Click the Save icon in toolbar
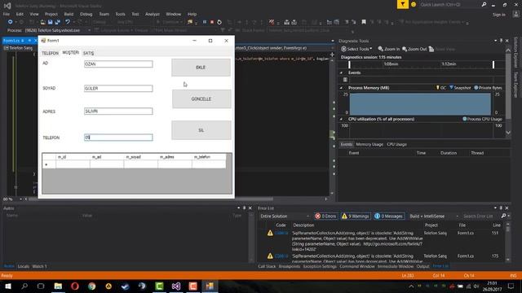 coord(50,22)
